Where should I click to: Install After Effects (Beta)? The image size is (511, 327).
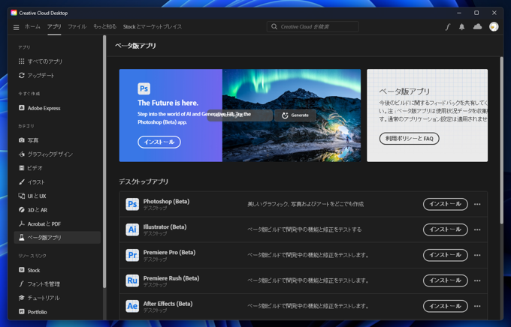[445, 306]
